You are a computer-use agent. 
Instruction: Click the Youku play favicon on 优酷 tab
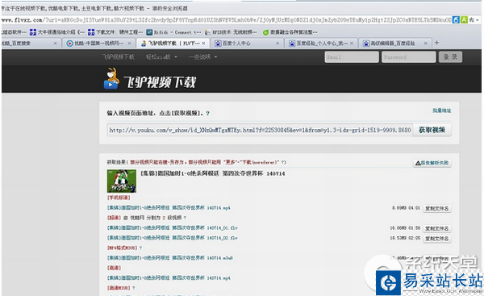(x=69, y=44)
